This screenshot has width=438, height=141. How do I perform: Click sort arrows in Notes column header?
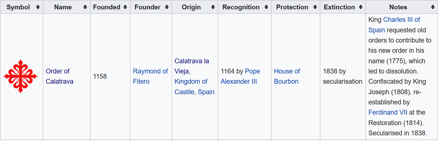[433, 7]
